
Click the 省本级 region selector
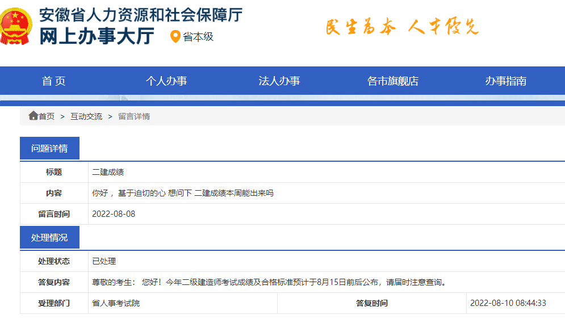click(198, 37)
